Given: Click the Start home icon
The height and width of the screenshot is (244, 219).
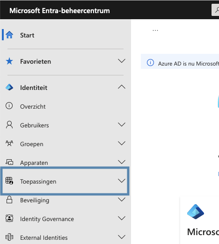Looking at the screenshot, I should pos(9,35).
